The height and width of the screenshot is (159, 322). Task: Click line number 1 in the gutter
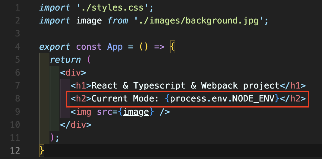(17, 8)
